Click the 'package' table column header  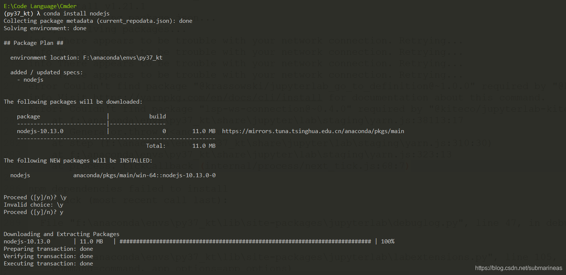[x=28, y=117]
